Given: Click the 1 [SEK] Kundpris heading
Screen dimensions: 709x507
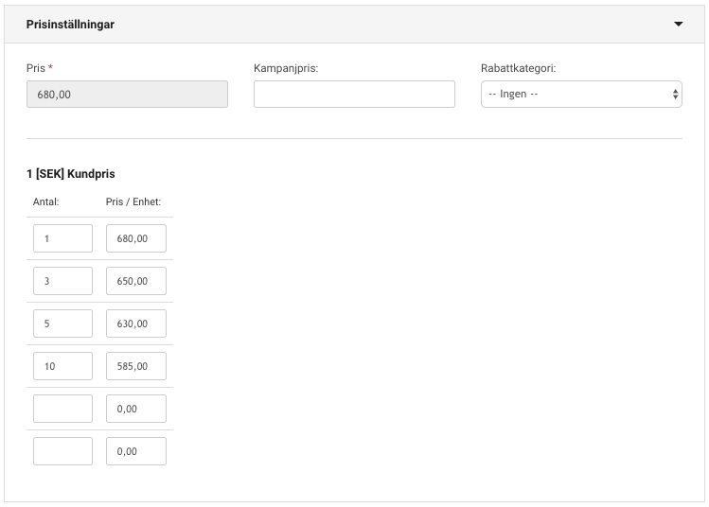Looking at the screenshot, I should pyautogui.click(x=71, y=173).
